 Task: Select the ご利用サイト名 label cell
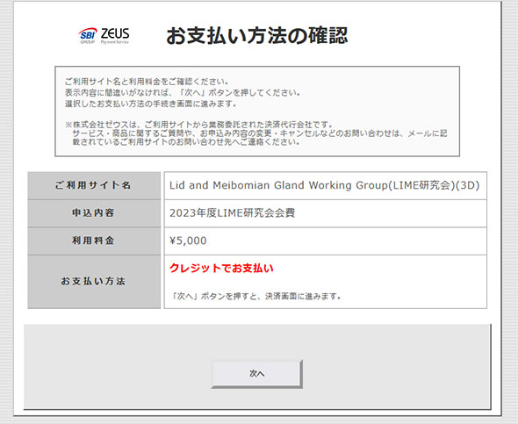[94, 185]
